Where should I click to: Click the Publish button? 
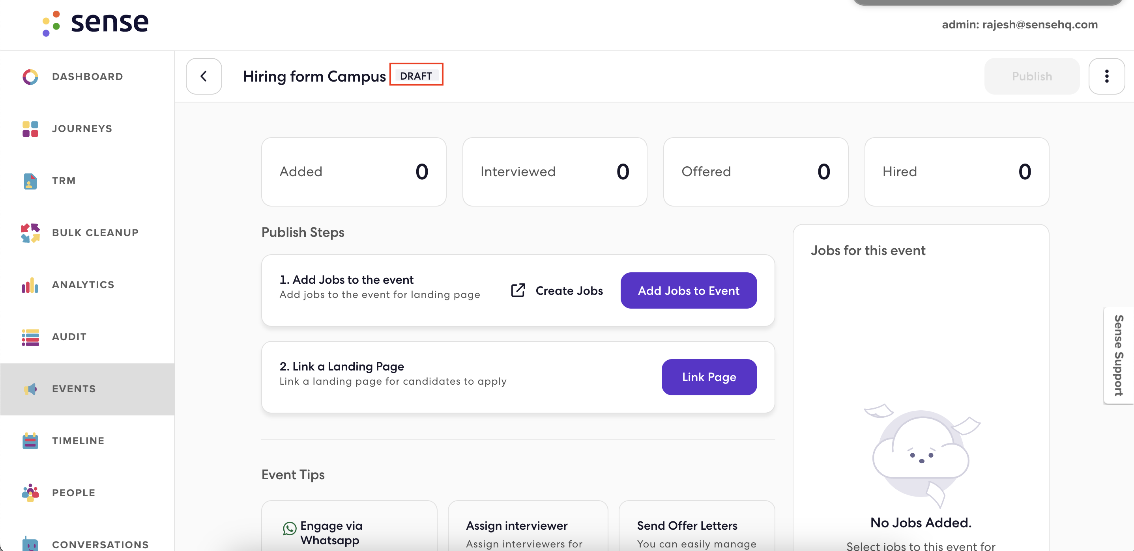pyautogui.click(x=1032, y=76)
